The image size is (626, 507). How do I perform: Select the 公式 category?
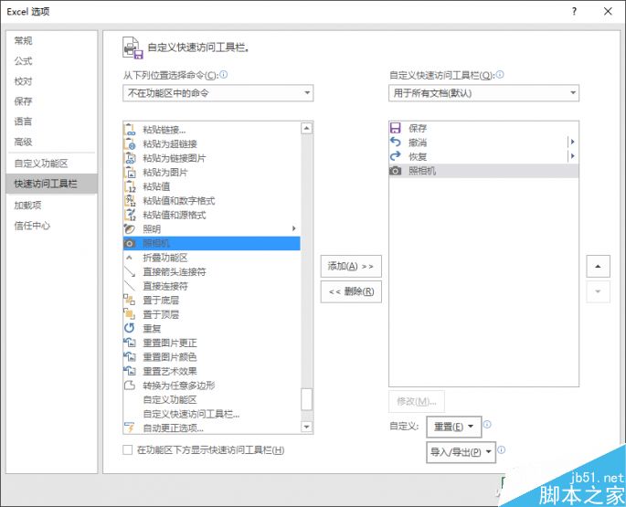pyautogui.click(x=51, y=61)
